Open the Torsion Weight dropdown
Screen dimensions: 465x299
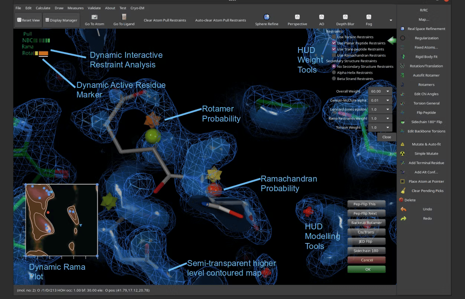point(380,127)
